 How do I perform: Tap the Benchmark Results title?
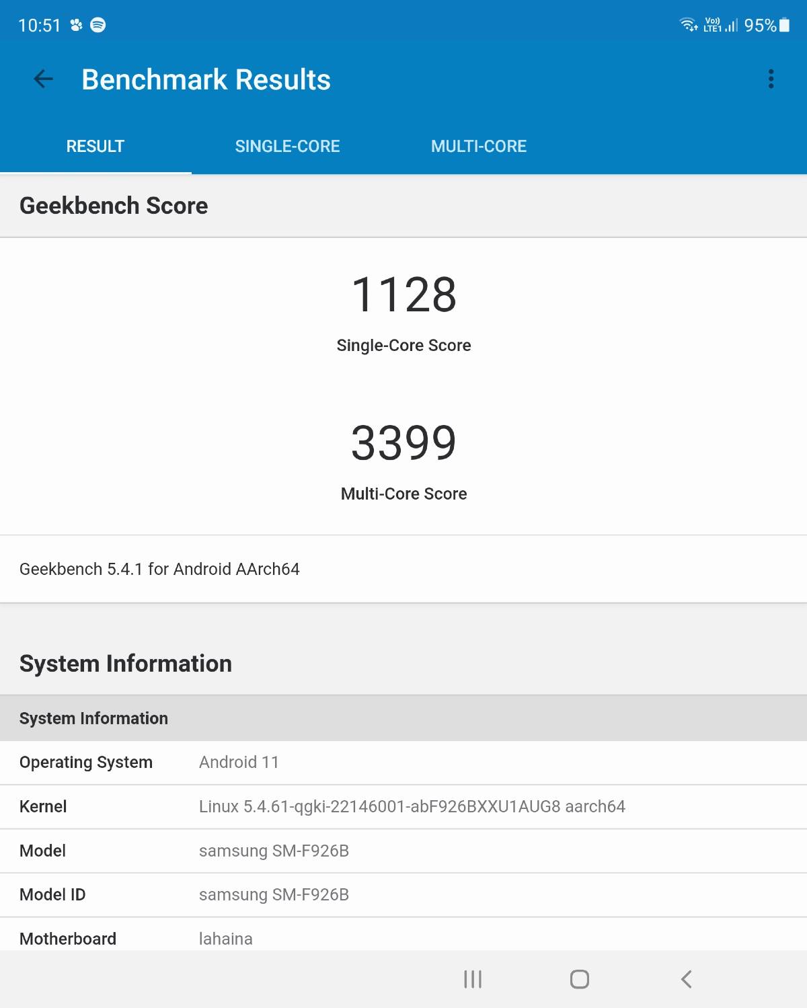point(206,79)
